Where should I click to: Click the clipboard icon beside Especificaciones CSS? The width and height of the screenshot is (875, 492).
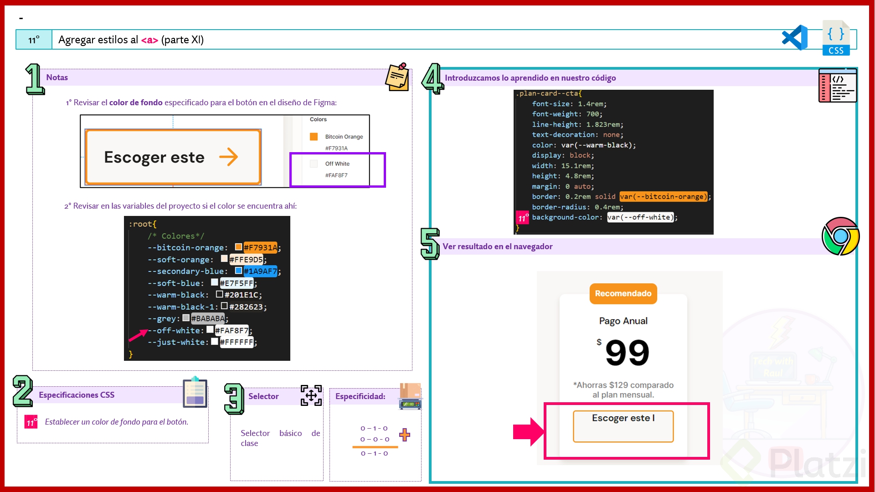195,392
